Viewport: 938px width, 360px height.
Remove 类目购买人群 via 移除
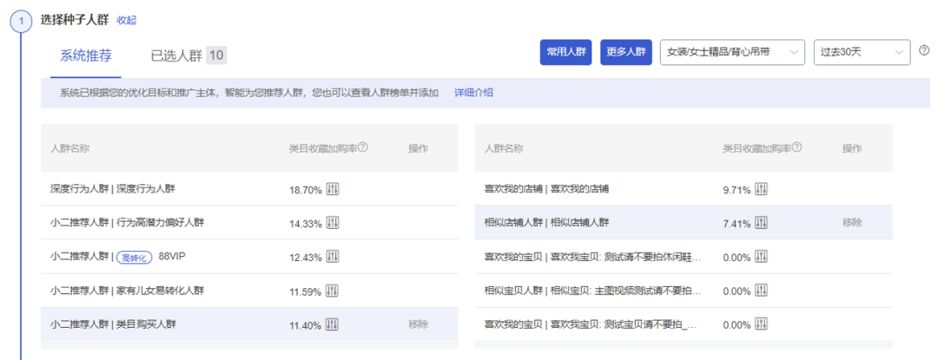418,324
